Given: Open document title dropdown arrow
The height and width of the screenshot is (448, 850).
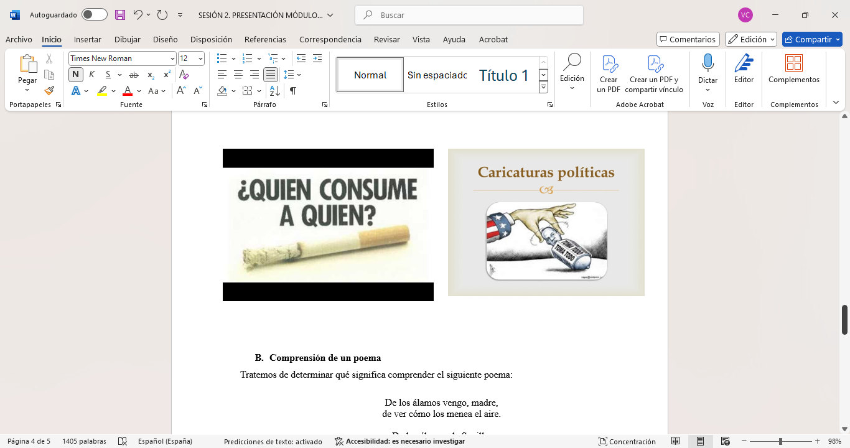Looking at the screenshot, I should (x=330, y=15).
